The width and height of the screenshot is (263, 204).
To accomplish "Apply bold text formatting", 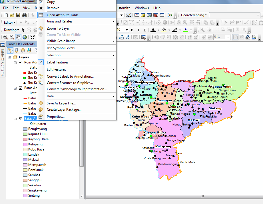I will pyautogui.click(x=132, y=30).
